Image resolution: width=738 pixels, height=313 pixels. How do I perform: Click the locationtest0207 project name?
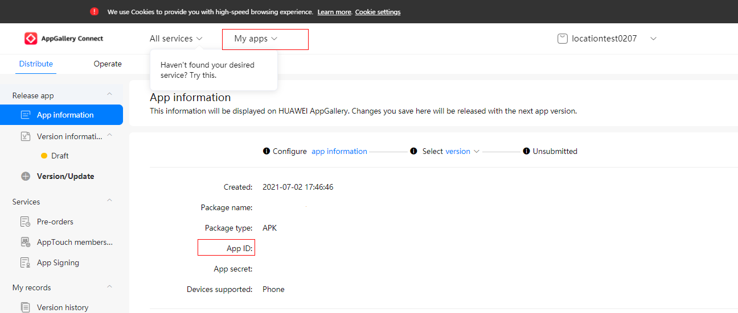(604, 39)
